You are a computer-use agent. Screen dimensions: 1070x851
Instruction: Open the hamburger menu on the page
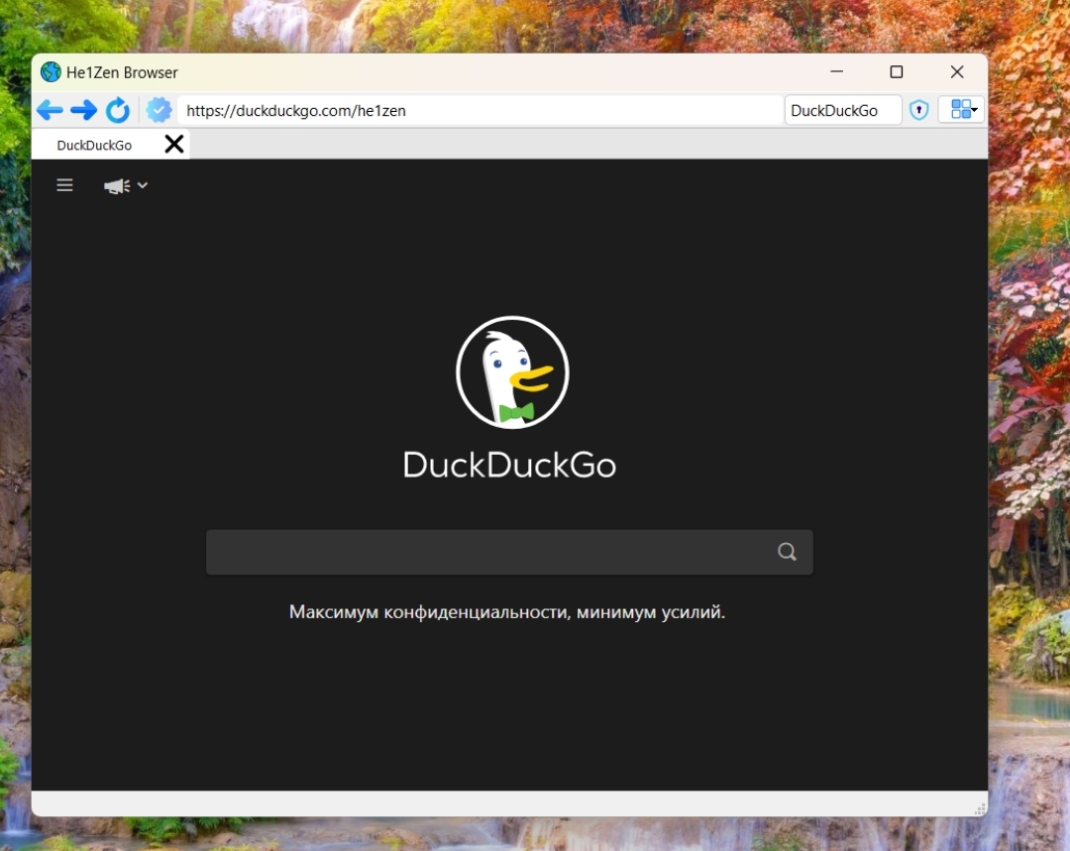pyautogui.click(x=64, y=185)
